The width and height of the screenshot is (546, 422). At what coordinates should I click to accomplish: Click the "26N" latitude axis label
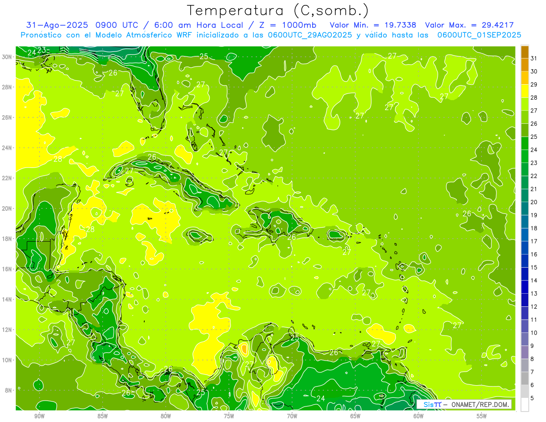tap(6, 117)
